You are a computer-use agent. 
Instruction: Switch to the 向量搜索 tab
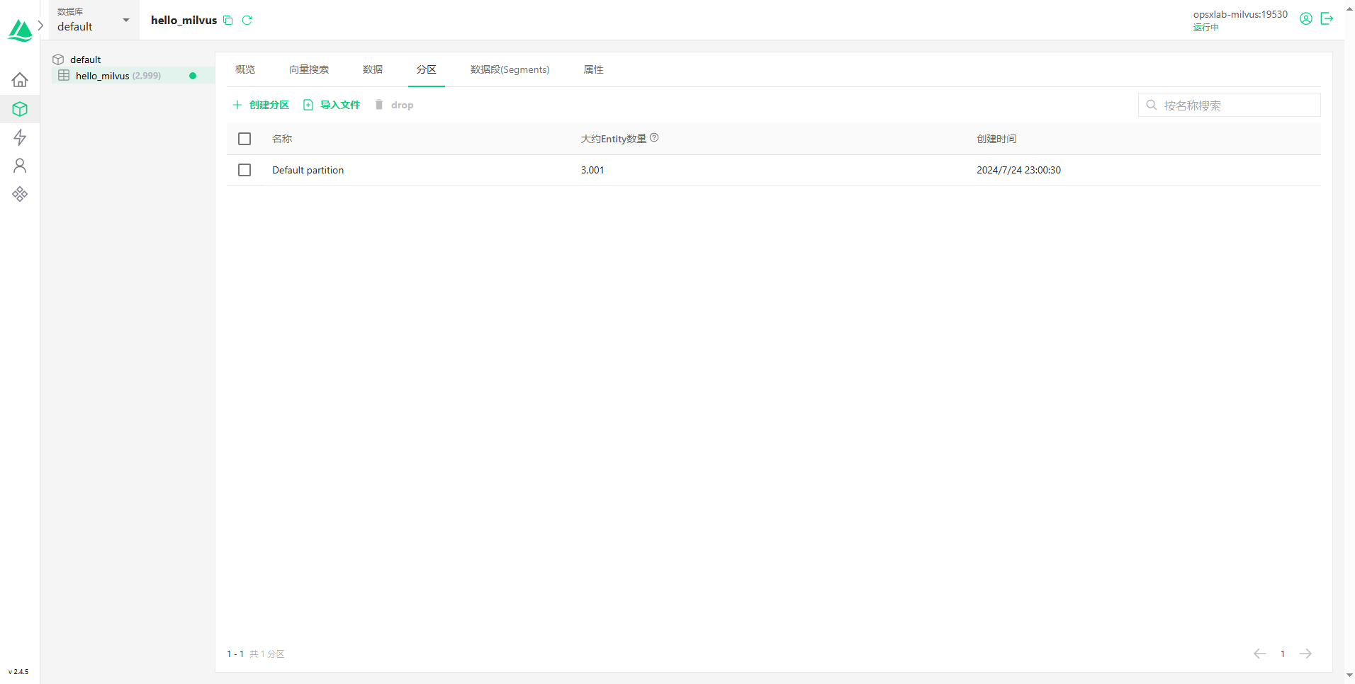309,69
